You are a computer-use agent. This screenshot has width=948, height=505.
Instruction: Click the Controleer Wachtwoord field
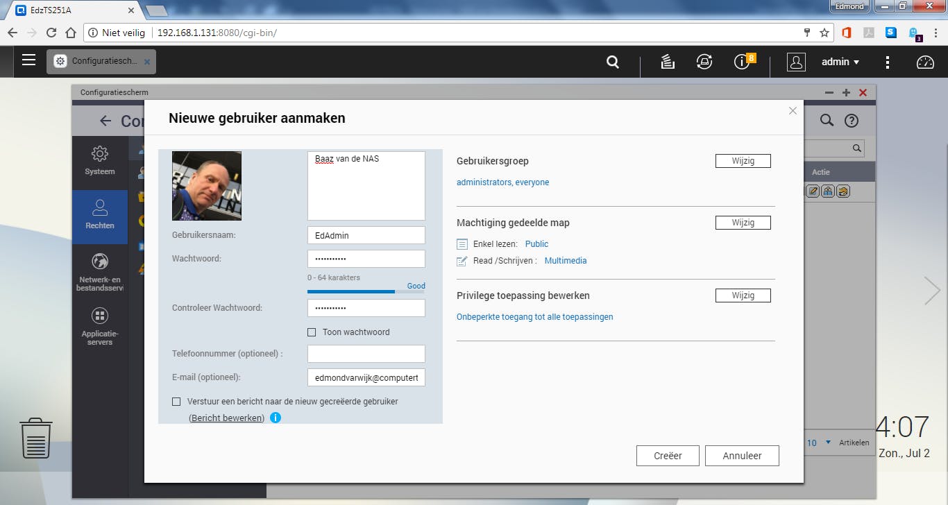coord(366,308)
